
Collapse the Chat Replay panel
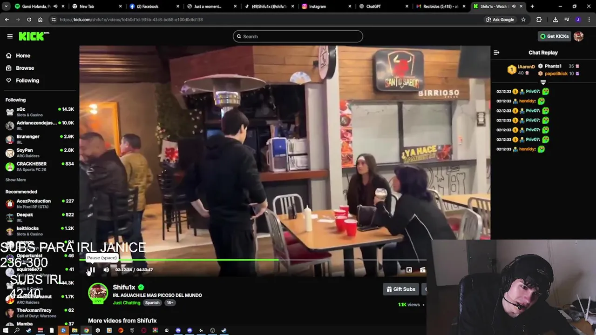pyautogui.click(x=496, y=53)
